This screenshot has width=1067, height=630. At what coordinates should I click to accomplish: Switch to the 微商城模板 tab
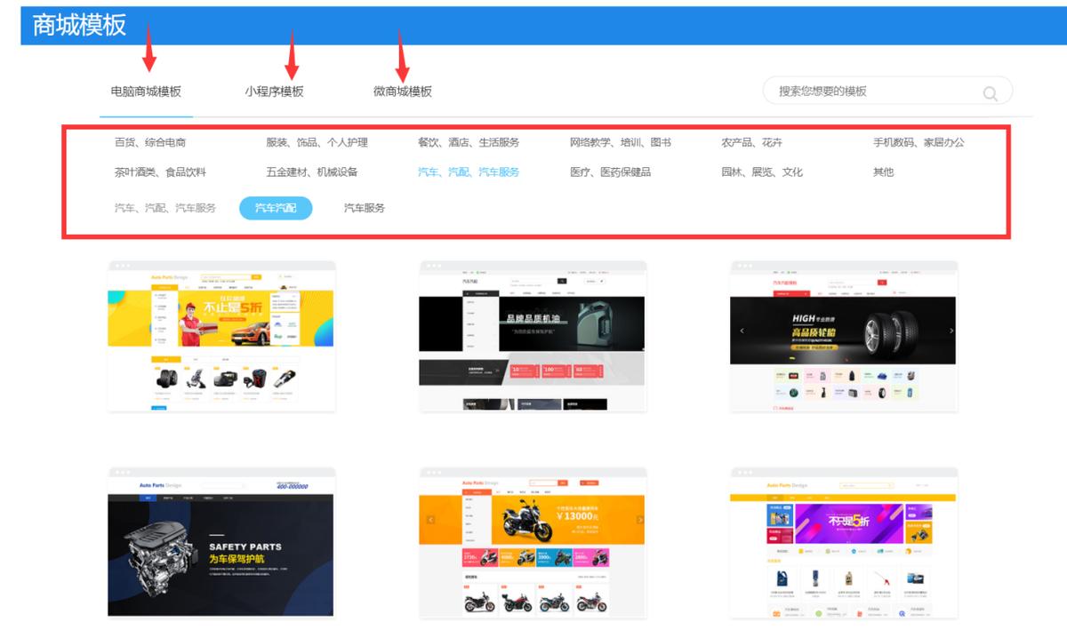tap(402, 89)
